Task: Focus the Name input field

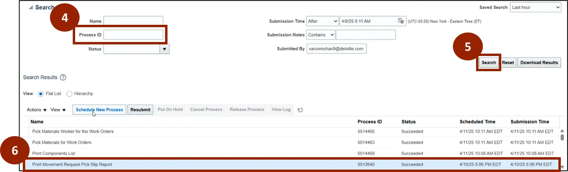Action: pyautogui.click(x=134, y=21)
